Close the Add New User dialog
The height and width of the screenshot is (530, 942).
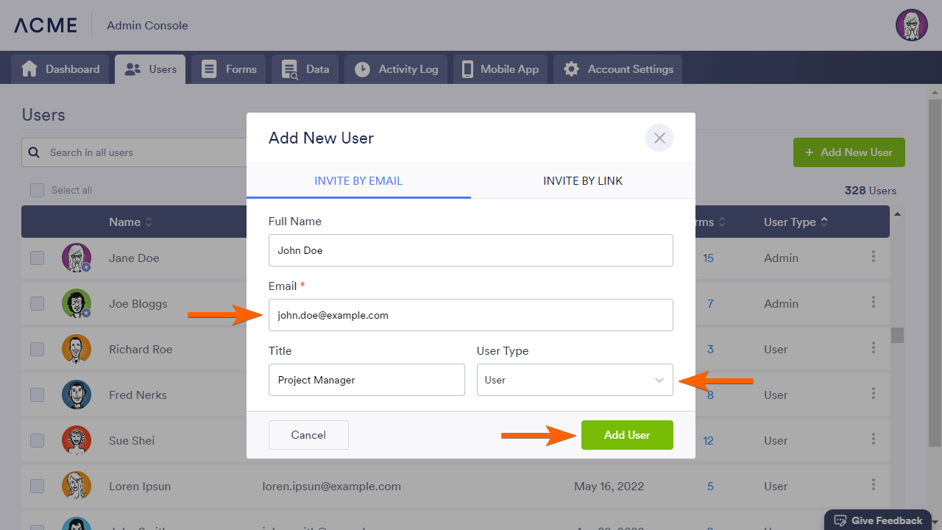(659, 138)
